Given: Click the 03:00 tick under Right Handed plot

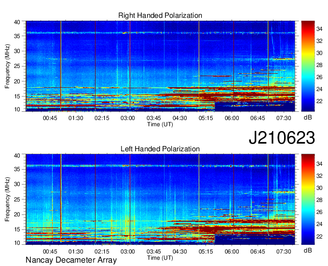Looking at the screenshot, I should (x=128, y=118).
